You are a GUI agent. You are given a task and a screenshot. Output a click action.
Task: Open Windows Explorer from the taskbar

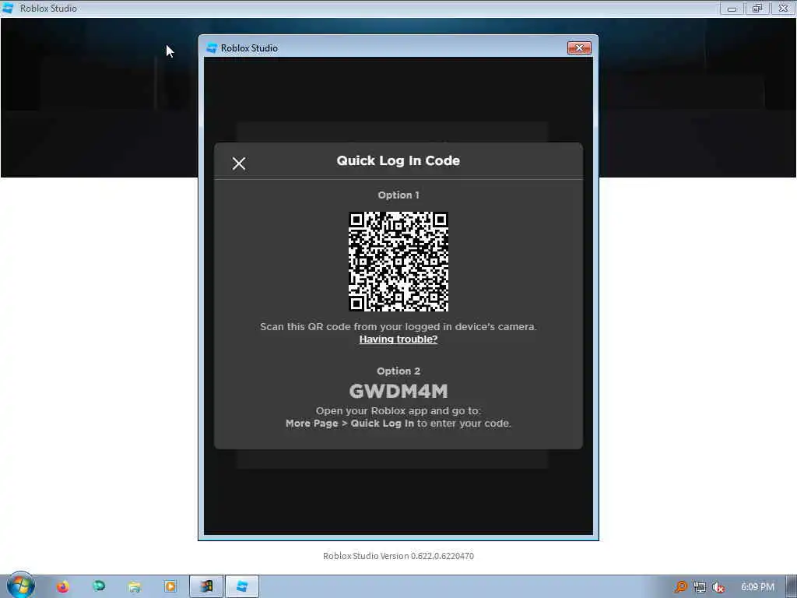pos(135,587)
